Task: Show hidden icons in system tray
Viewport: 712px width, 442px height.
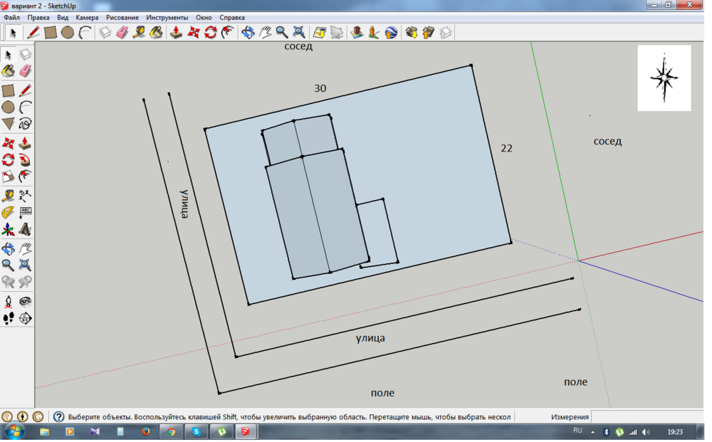Action: (x=592, y=432)
